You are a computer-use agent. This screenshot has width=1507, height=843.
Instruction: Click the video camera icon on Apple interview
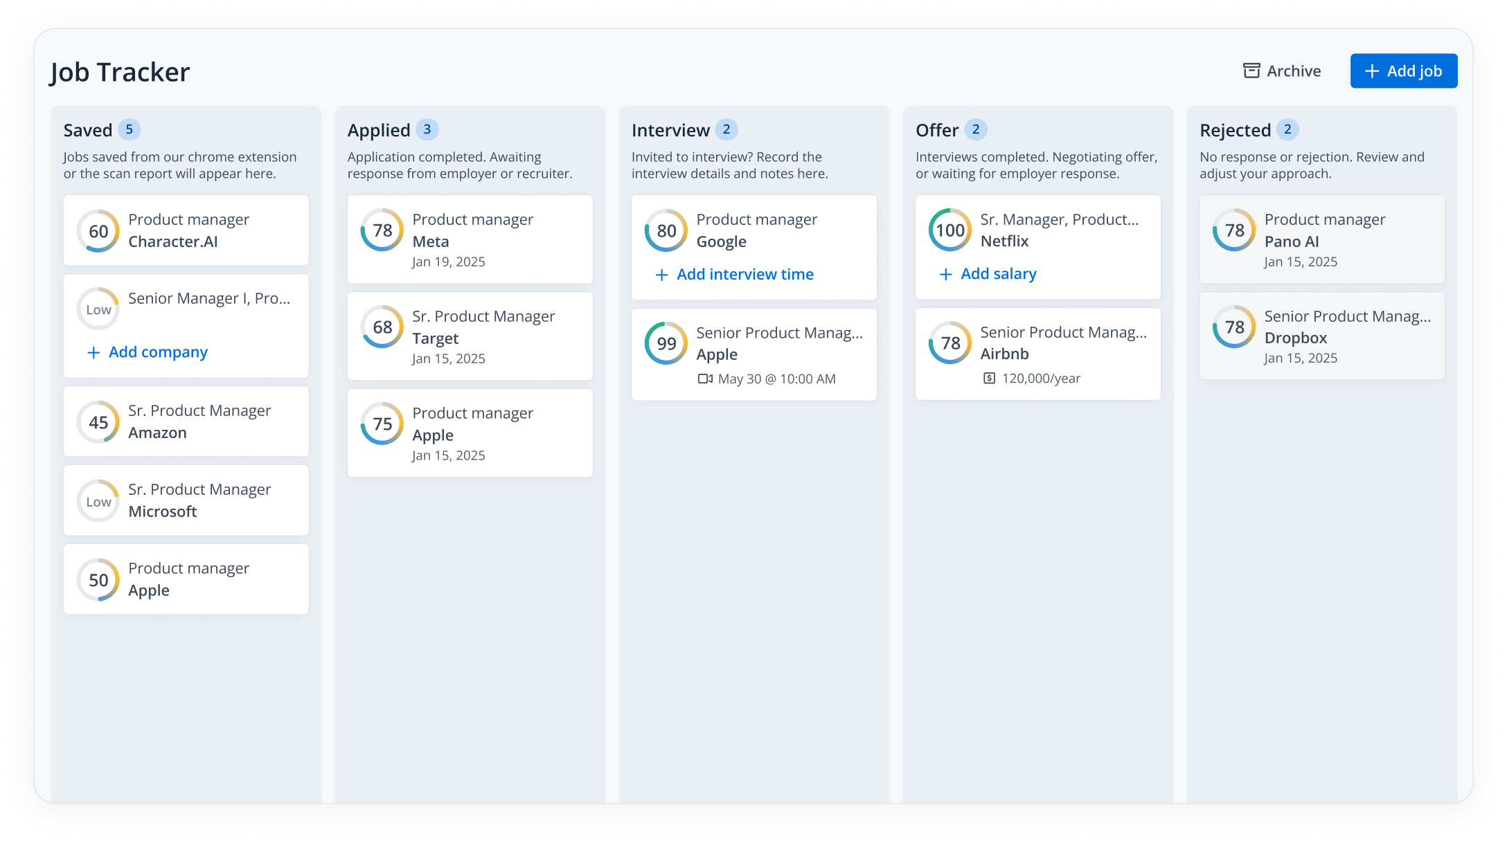pyautogui.click(x=705, y=379)
